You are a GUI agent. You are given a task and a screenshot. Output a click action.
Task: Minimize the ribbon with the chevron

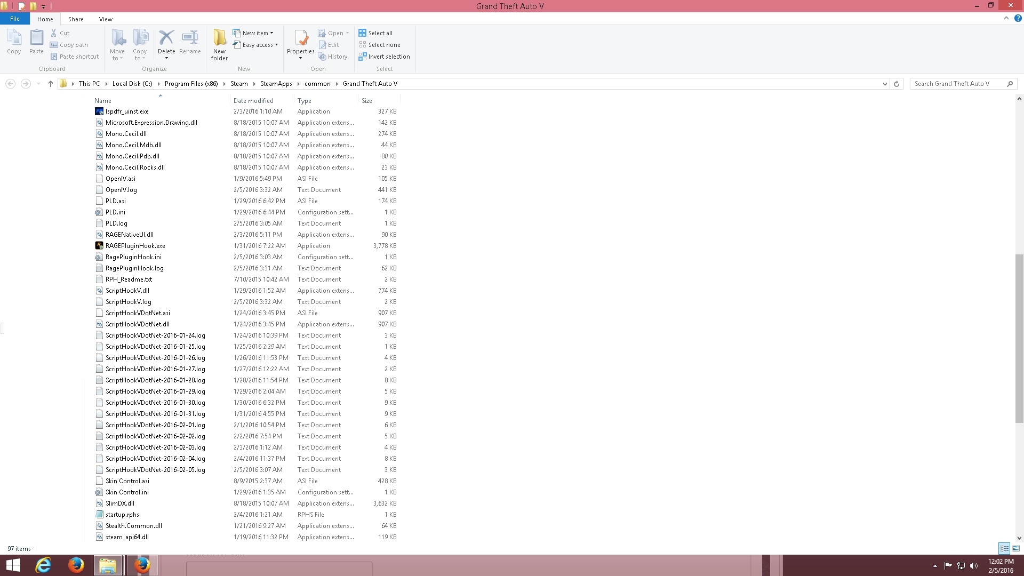[1006, 18]
